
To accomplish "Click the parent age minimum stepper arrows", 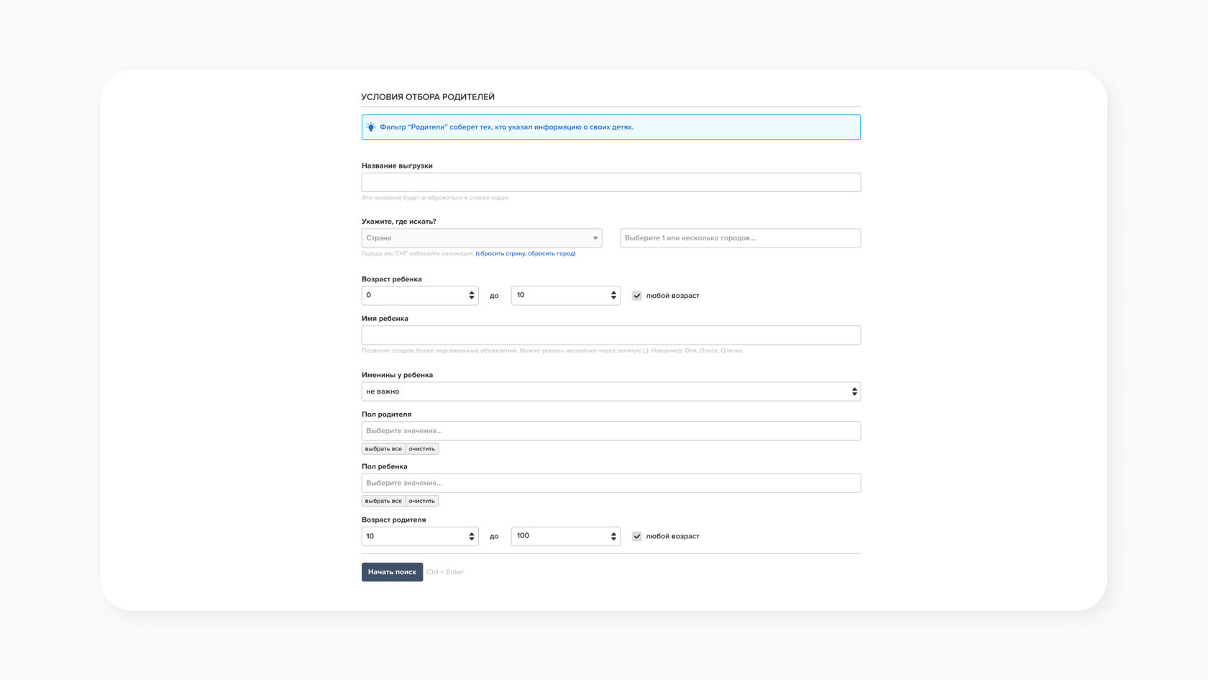I will coord(472,537).
